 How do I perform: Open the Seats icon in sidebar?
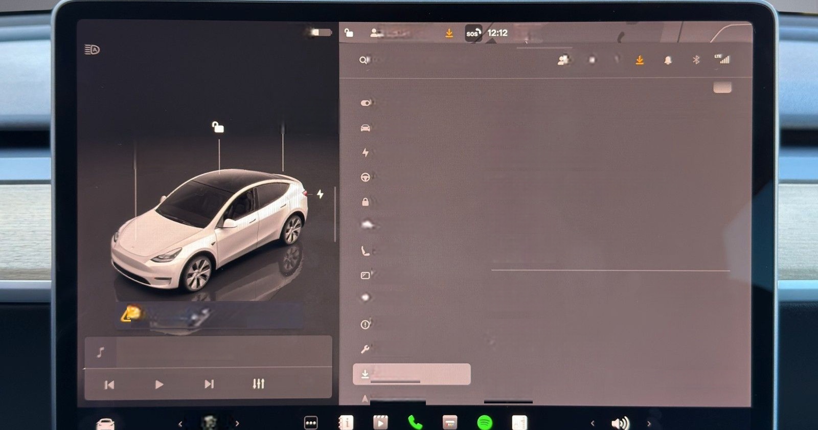[365, 251]
